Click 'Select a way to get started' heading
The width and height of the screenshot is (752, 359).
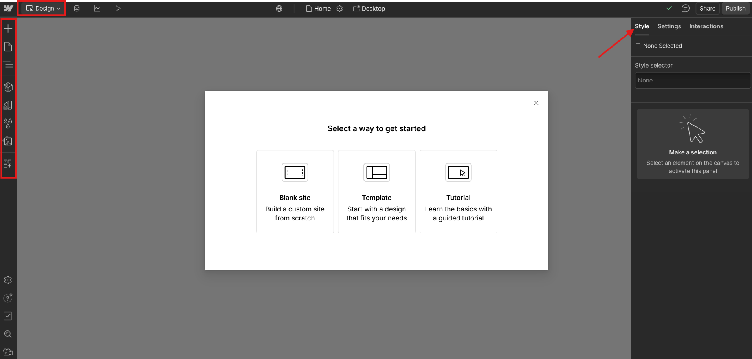point(376,128)
